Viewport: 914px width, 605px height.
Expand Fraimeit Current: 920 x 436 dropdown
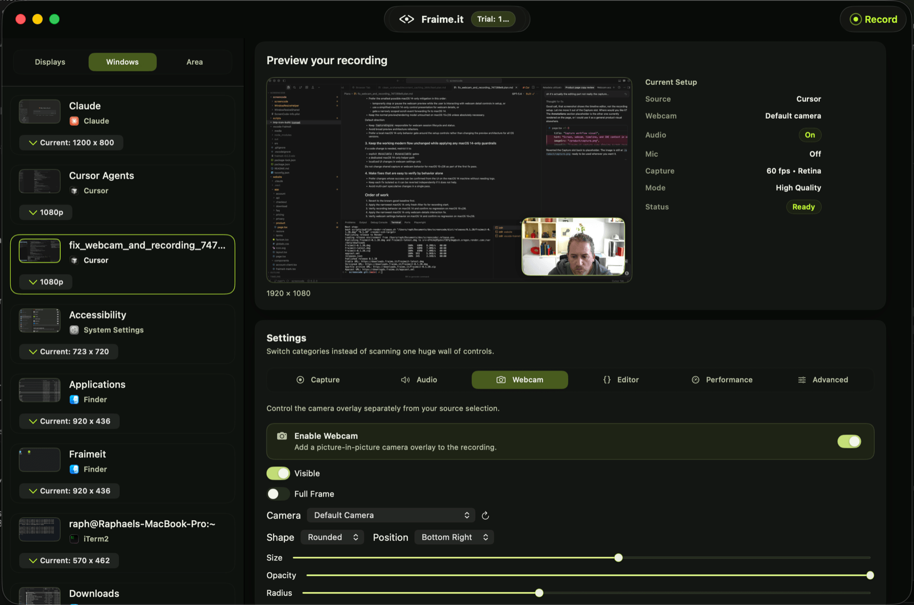point(69,491)
